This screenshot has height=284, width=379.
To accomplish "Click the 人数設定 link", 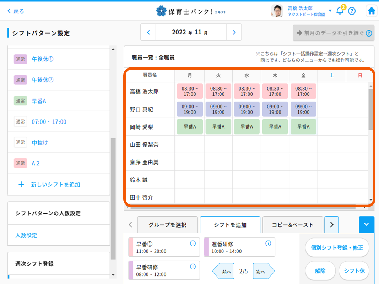I will point(26,235).
